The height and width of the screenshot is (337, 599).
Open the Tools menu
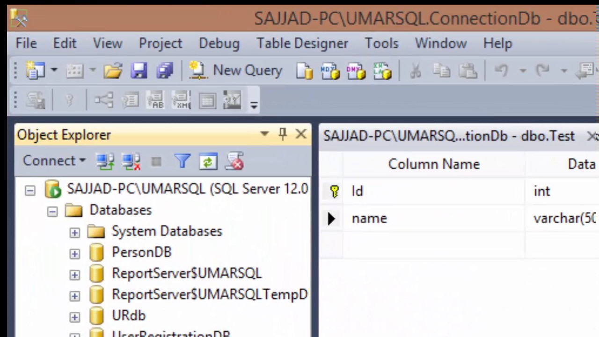click(x=381, y=43)
